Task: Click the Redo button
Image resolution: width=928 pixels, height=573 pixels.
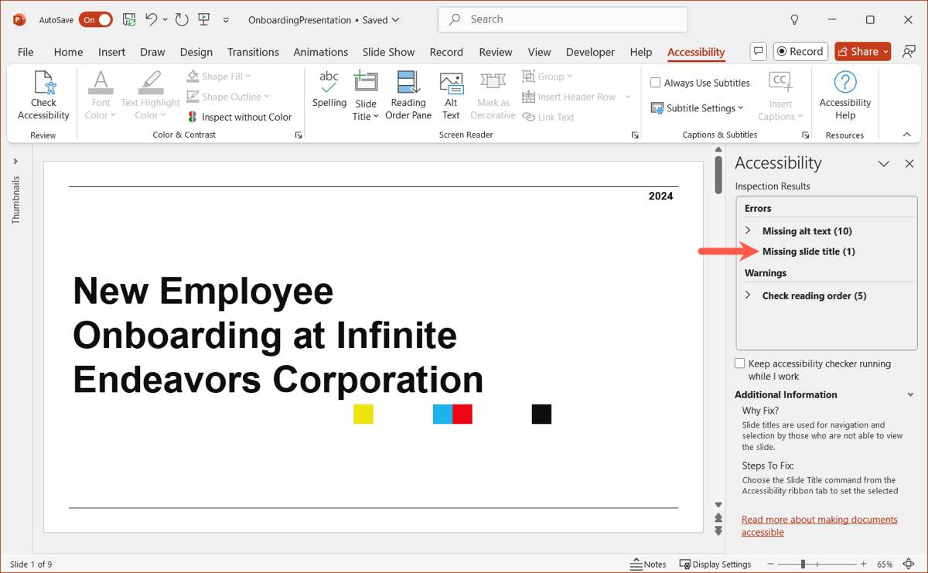Action: click(x=182, y=19)
